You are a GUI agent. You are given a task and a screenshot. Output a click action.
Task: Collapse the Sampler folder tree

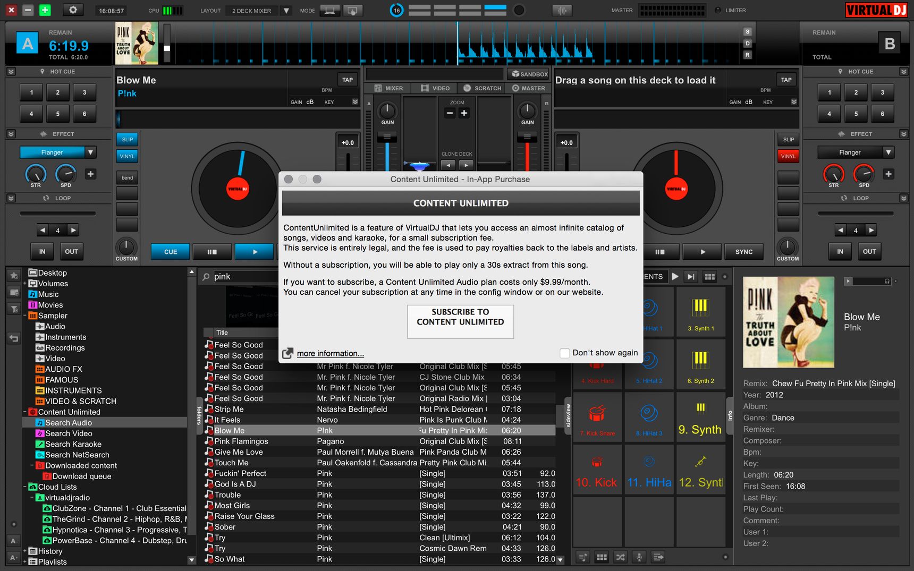click(25, 316)
